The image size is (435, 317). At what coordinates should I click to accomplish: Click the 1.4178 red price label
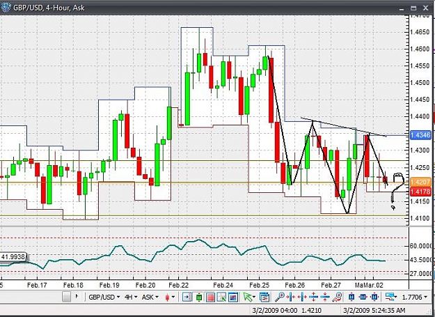coord(420,192)
